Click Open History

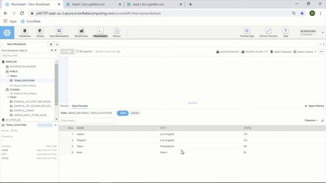click(314, 106)
